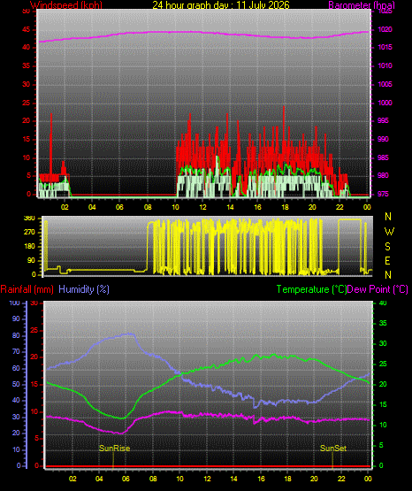
Task: Select the 24 hour graph day title
Action: tap(221, 5)
